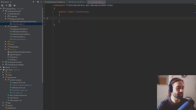Expand the data folder
This screenshot has width=196, height=110.
pos(3,103)
